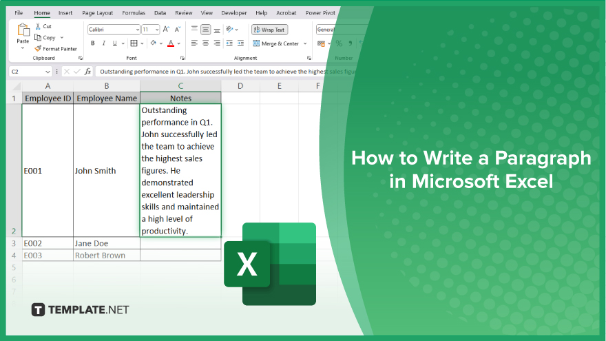Toggle Bold formatting
The height and width of the screenshot is (341, 606).
(93, 43)
